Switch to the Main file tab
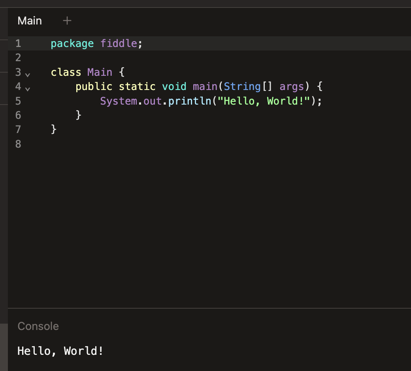Image resolution: width=411 pixels, height=371 pixels. [30, 21]
